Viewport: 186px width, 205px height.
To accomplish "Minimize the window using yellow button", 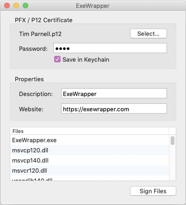I will [x=16, y=6].
